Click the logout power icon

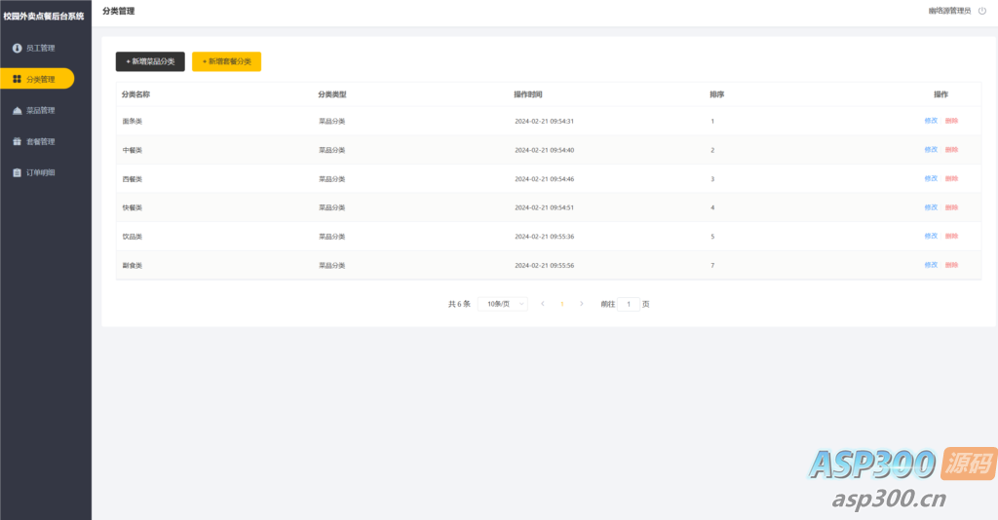click(981, 11)
